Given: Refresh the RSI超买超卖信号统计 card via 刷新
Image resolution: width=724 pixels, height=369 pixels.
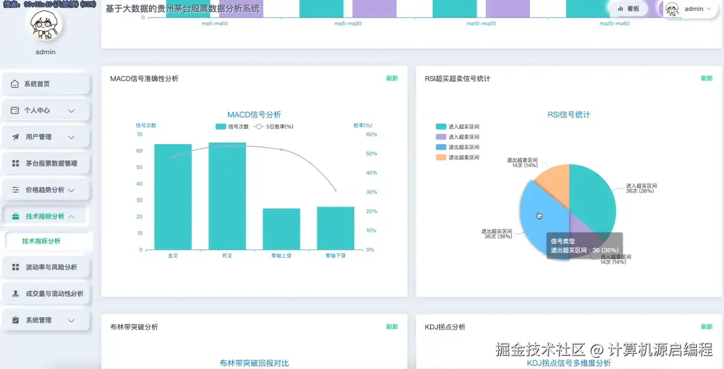Looking at the screenshot, I should tap(707, 78).
